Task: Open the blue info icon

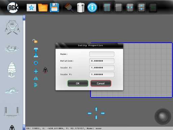Action: (x=92, y=7)
